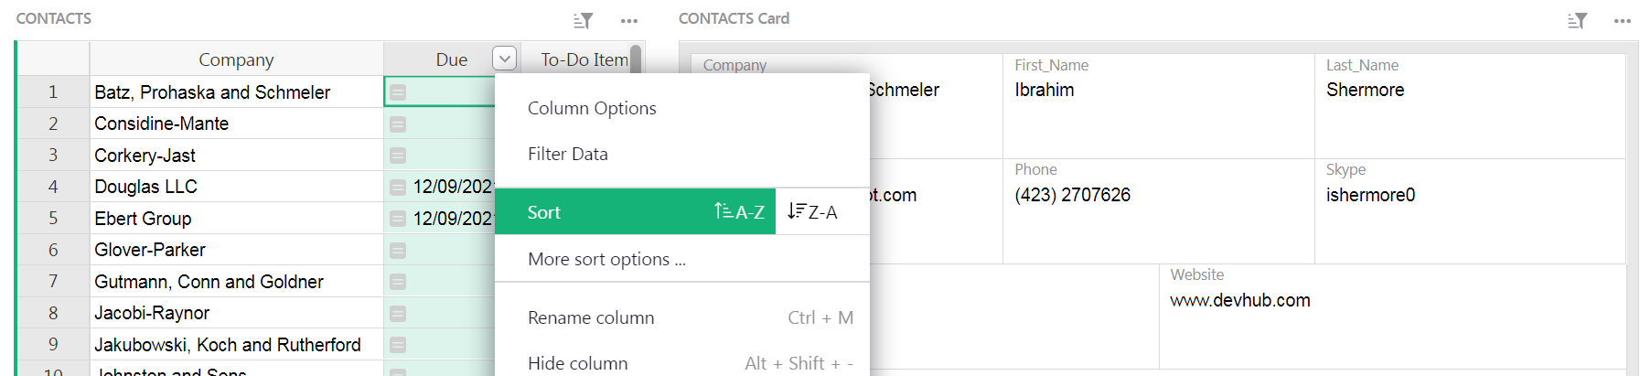Select the Company column header
This screenshot has width=1640, height=376.
click(x=236, y=59)
